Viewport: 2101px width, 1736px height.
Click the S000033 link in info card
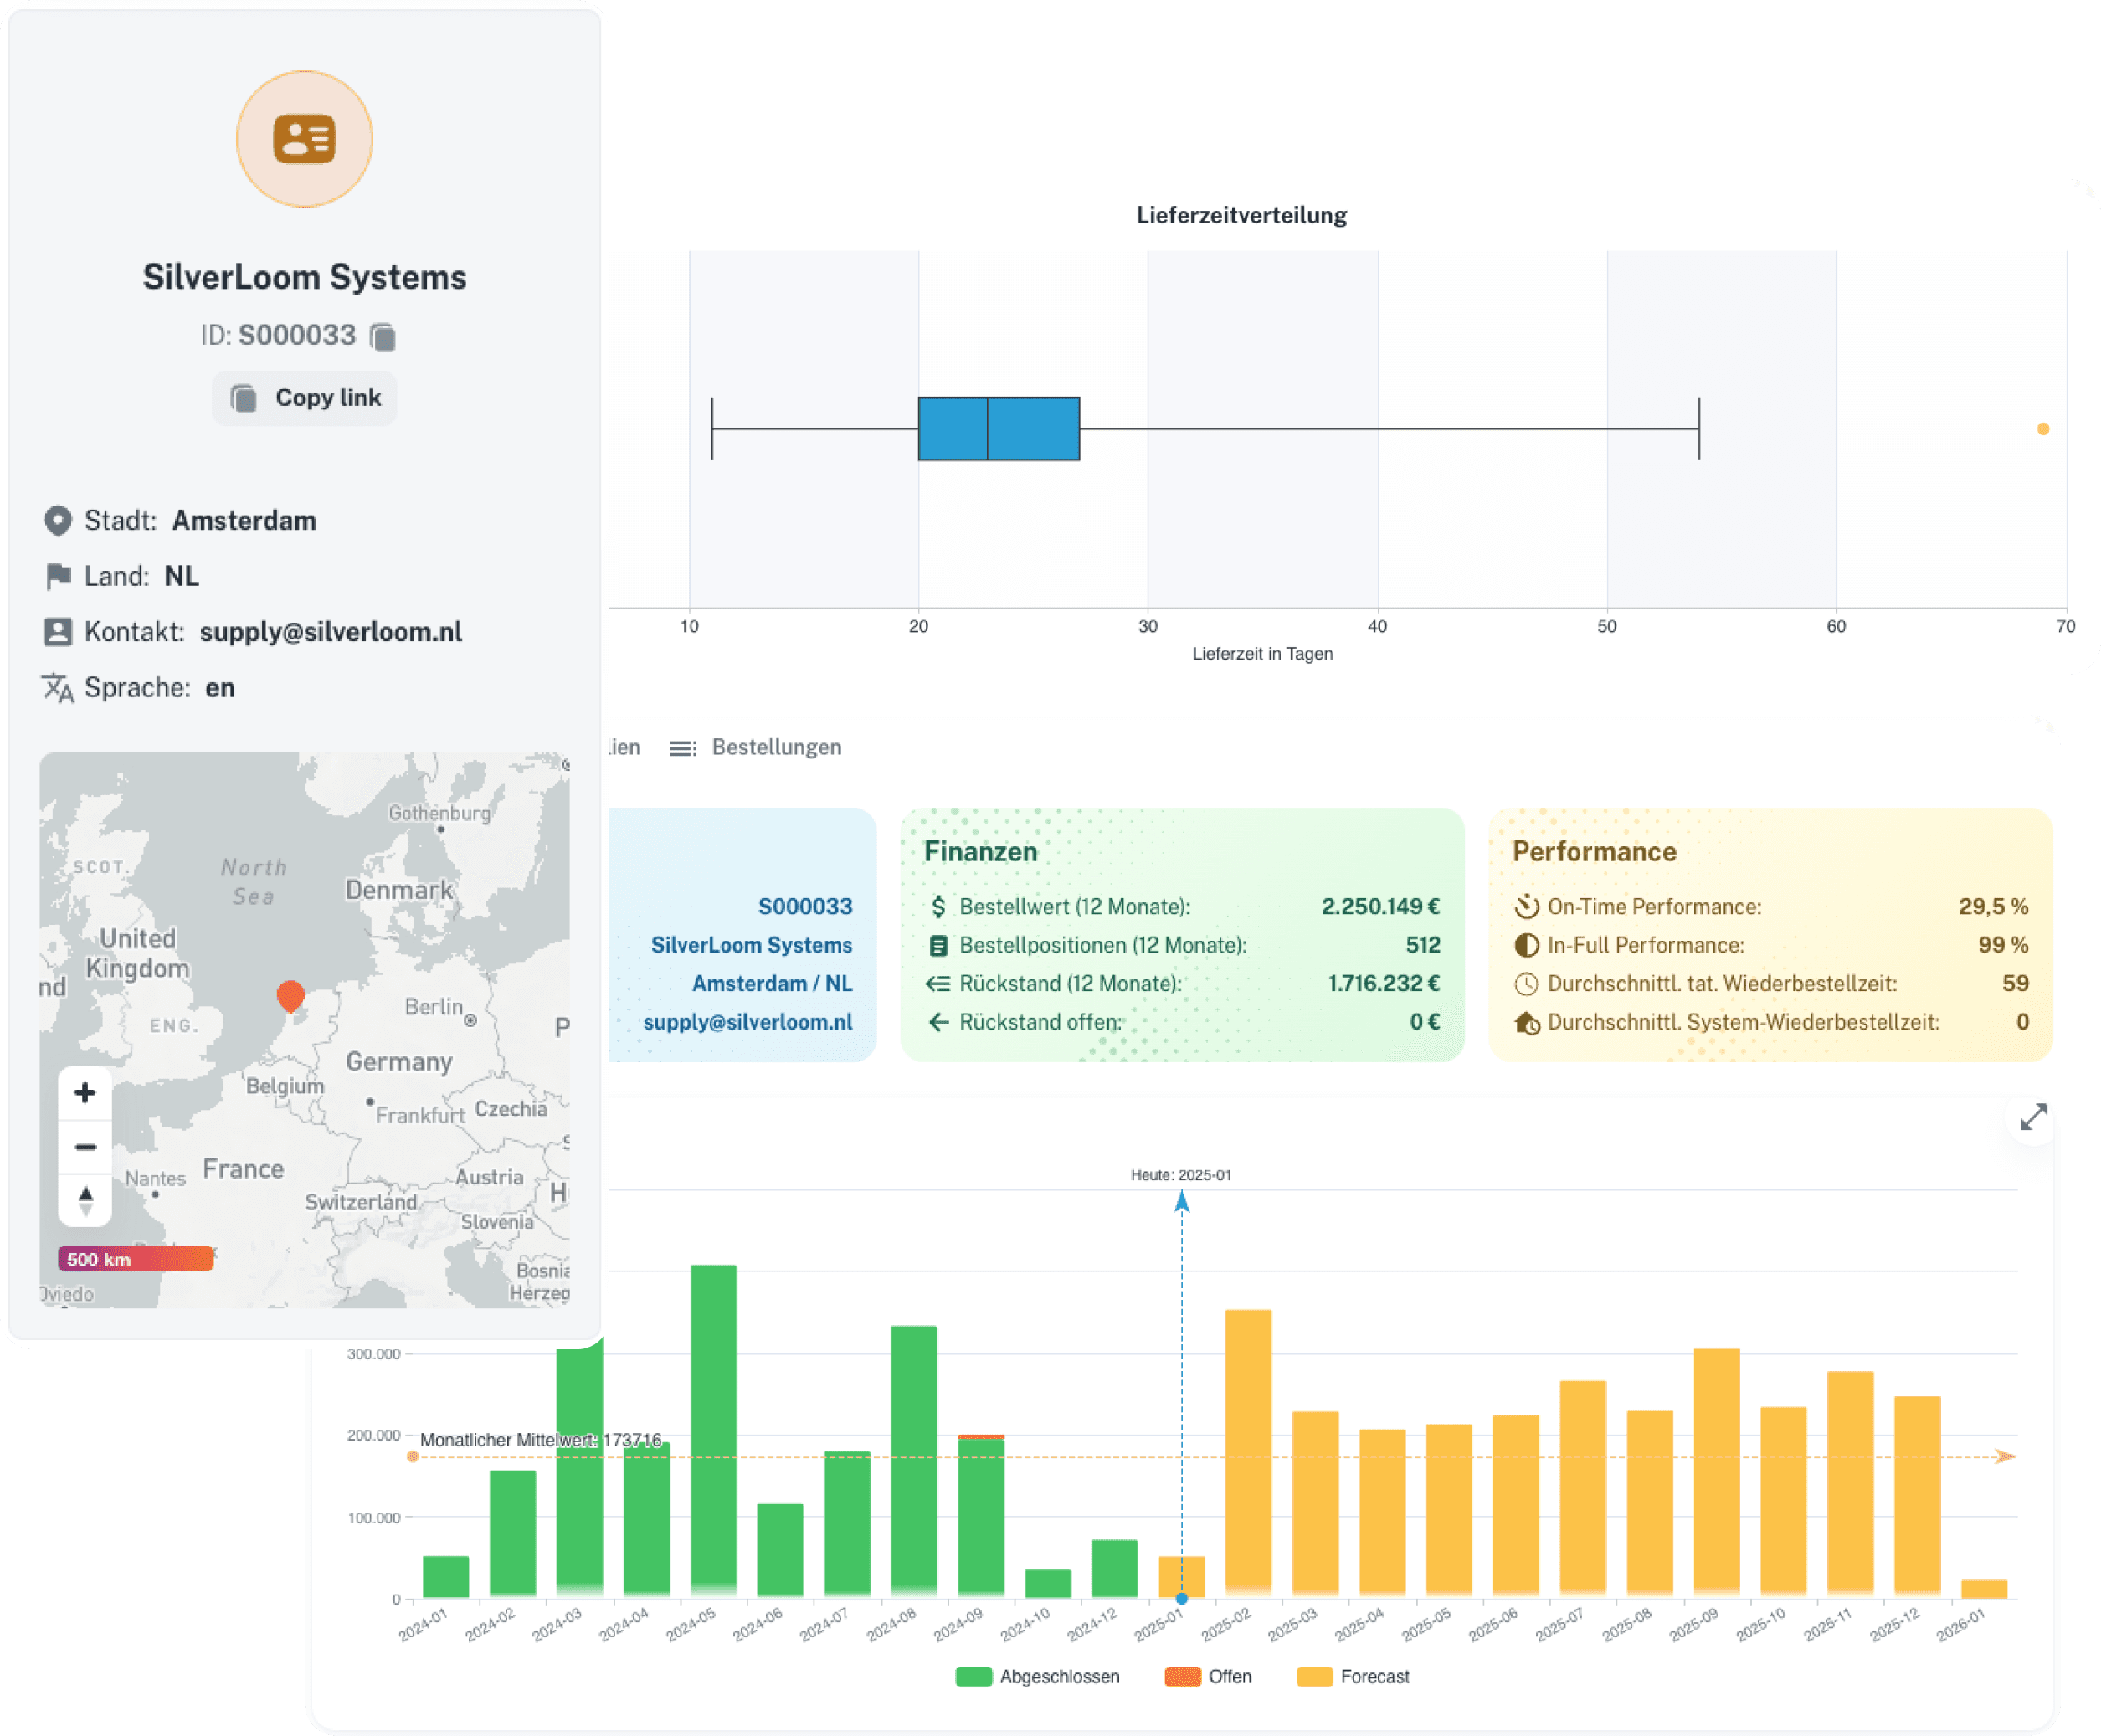tap(804, 906)
